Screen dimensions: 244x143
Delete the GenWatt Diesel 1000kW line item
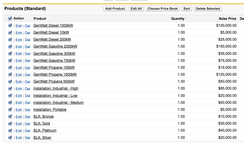click(28, 26)
